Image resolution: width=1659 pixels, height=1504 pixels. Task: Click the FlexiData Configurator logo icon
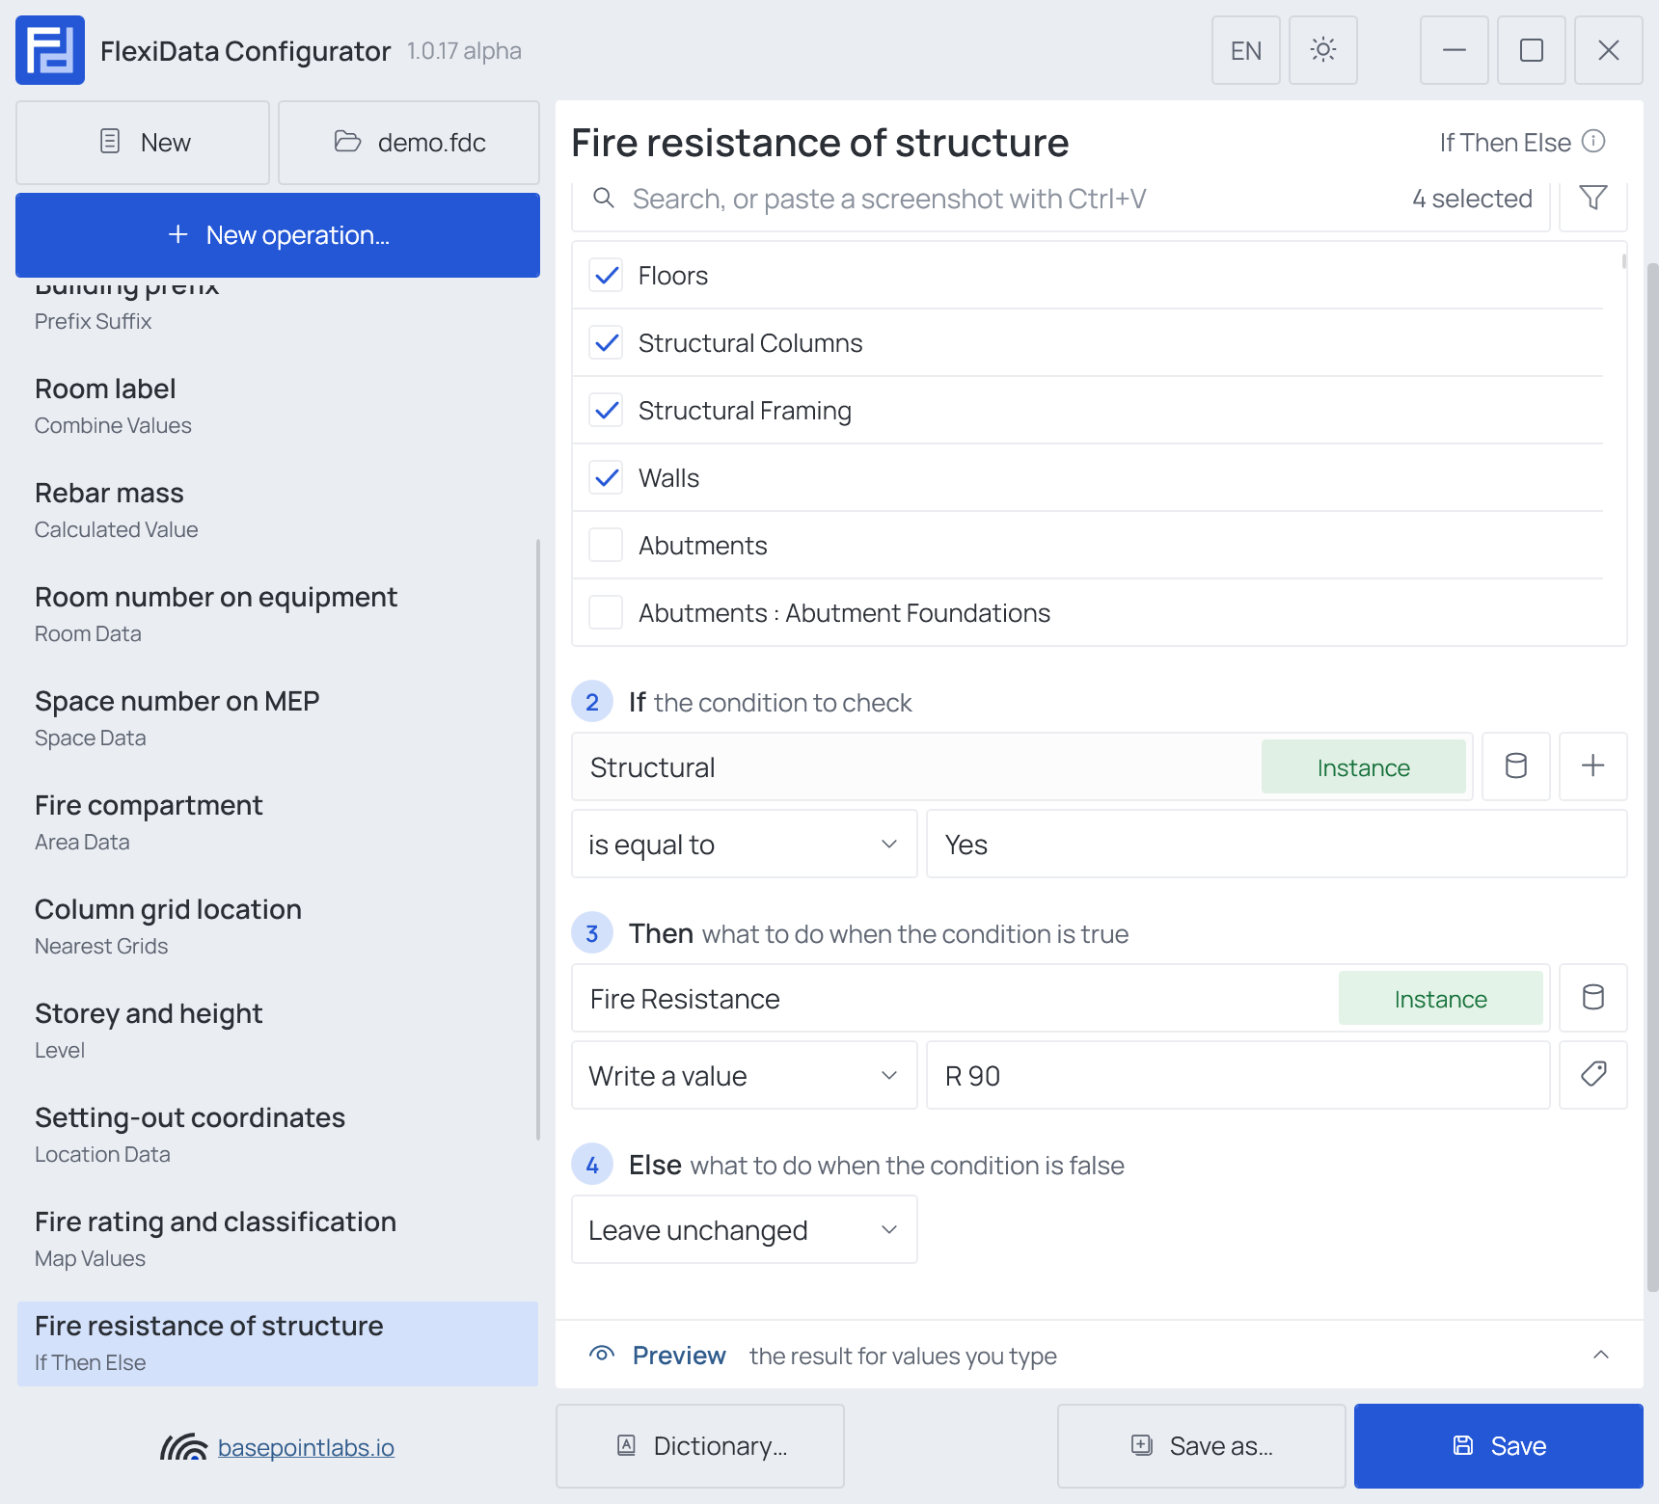50,50
